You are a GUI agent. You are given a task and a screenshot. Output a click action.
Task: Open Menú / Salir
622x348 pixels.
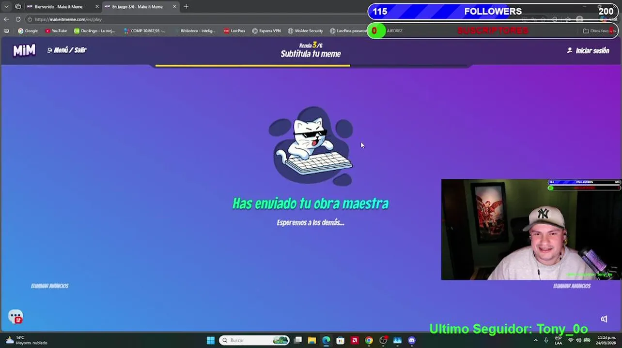click(67, 50)
